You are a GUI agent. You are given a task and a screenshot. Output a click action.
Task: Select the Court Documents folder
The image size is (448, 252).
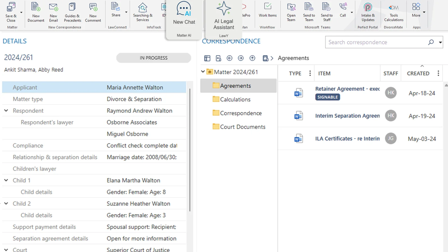239,127
